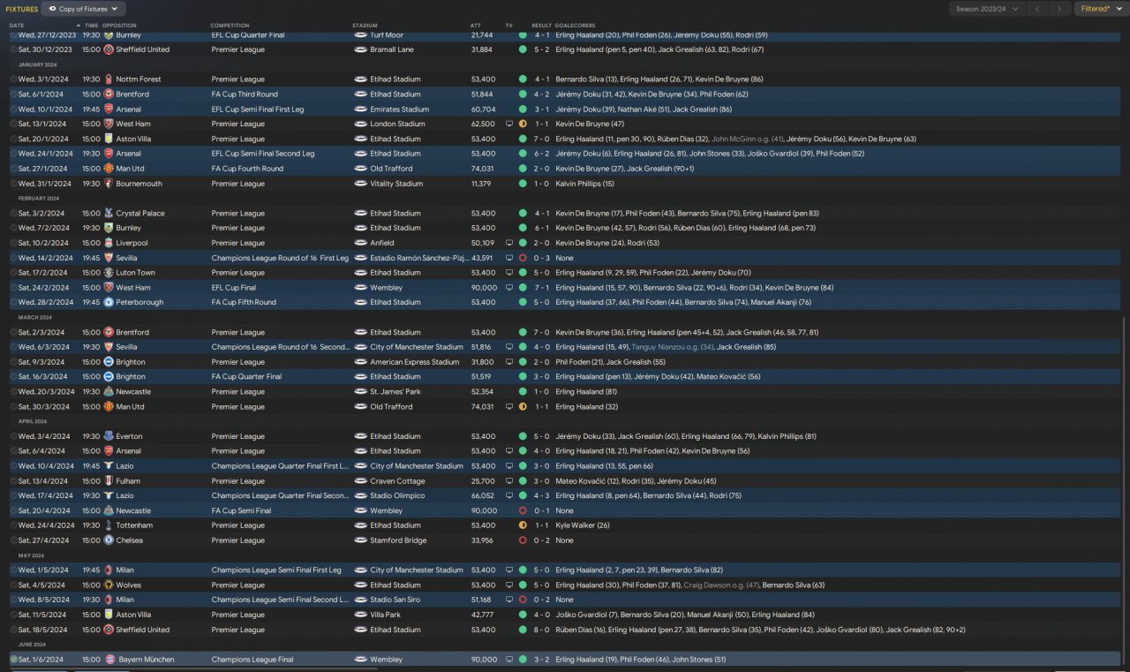Image resolution: width=1130 pixels, height=672 pixels.
Task: Click the FIXTURES section title
Action: 21,9
